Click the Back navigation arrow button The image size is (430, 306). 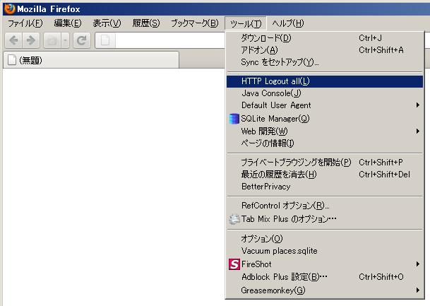(x=13, y=40)
